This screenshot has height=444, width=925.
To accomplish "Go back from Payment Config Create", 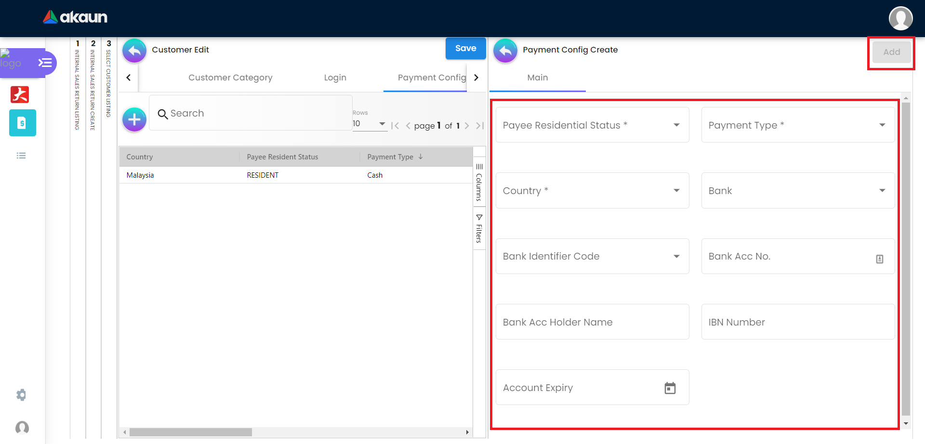I will click(x=505, y=50).
